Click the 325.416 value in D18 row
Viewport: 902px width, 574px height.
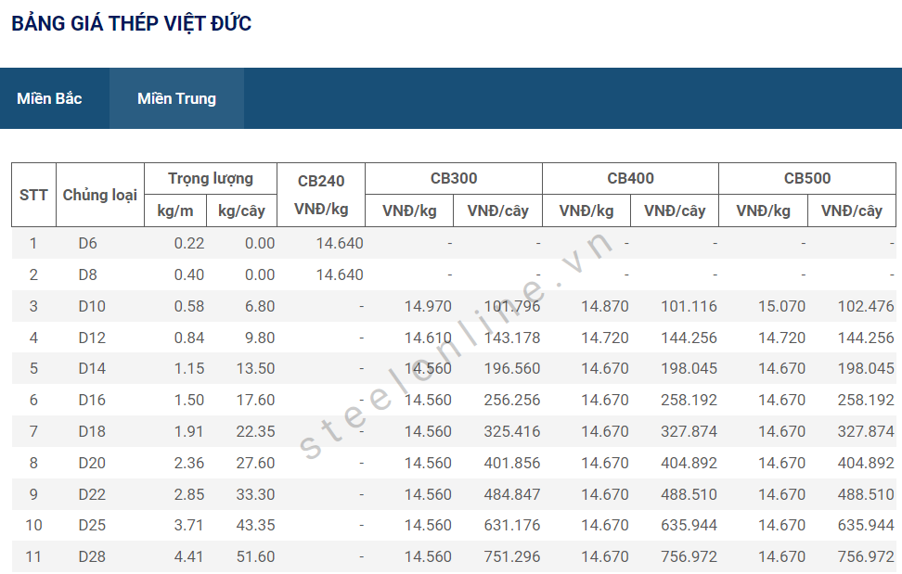[x=512, y=431]
